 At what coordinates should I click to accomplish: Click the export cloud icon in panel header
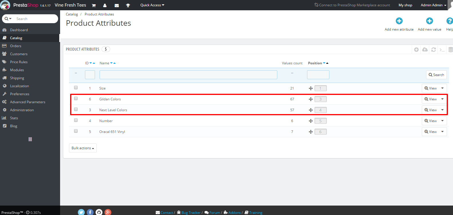click(x=425, y=49)
